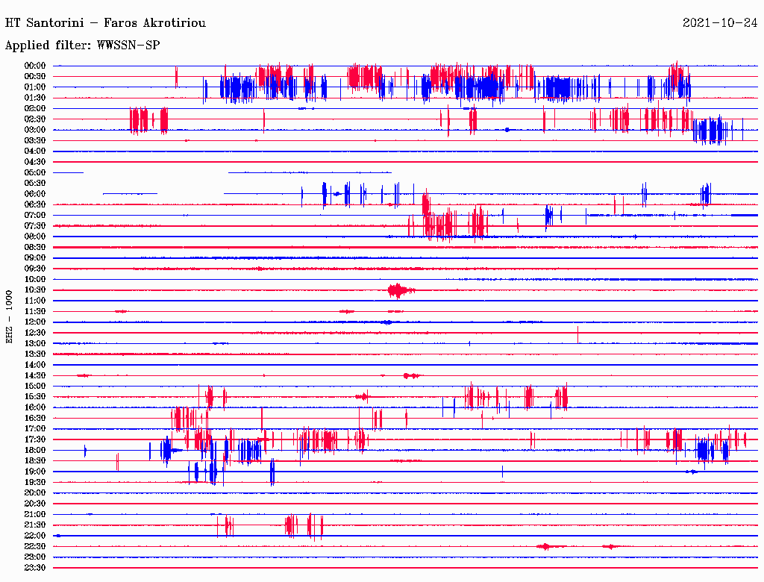Click the date 2021-10-24

(x=720, y=23)
